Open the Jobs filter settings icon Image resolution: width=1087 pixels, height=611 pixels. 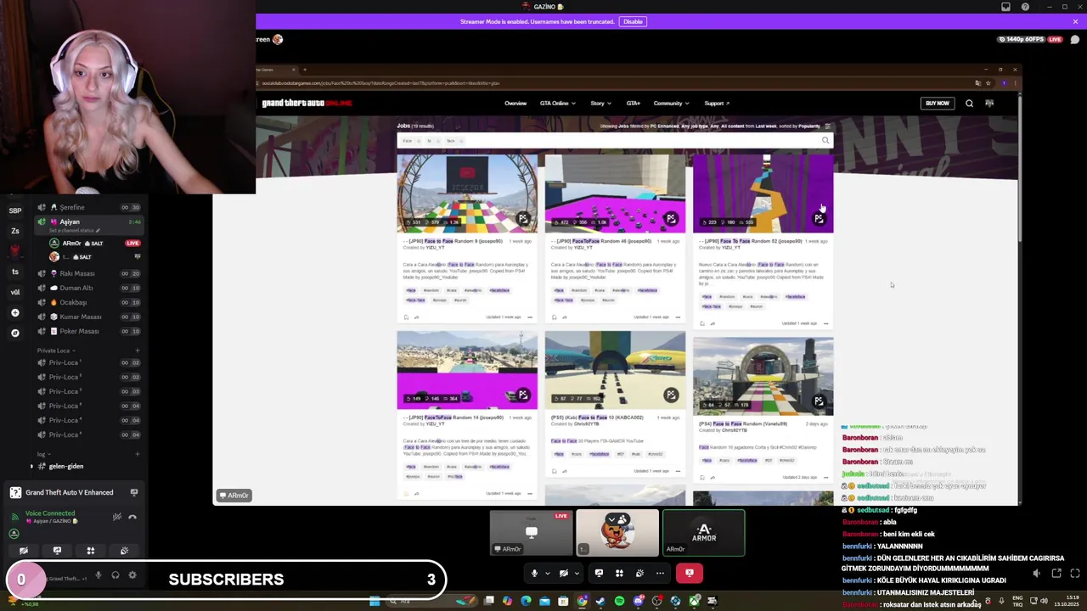(827, 126)
